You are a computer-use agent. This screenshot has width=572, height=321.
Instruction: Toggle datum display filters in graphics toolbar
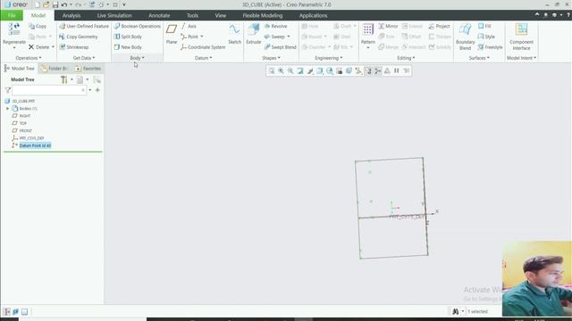point(358,70)
